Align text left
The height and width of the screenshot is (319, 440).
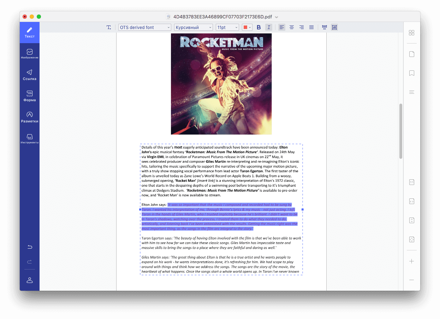tap(282, 27)
